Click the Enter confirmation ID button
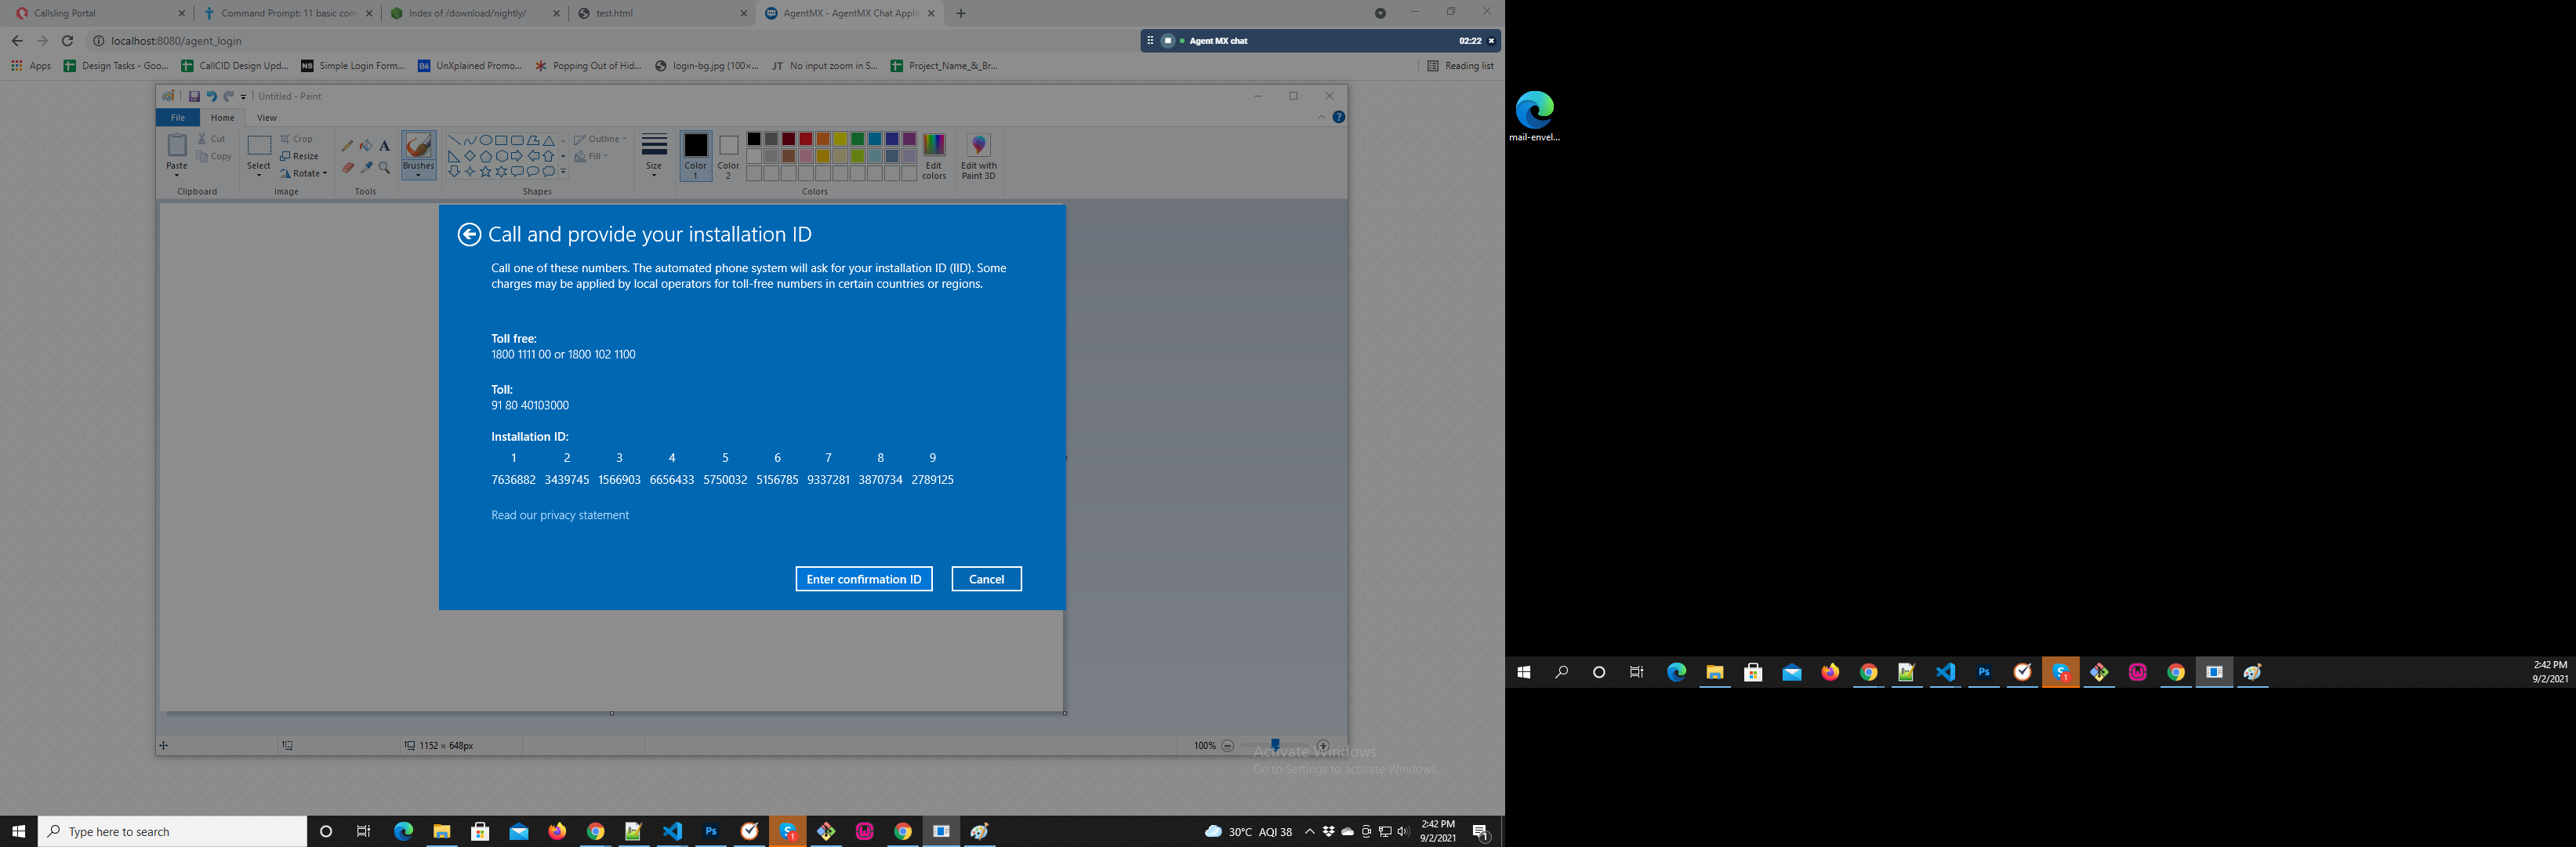 [x=863, y=579]
